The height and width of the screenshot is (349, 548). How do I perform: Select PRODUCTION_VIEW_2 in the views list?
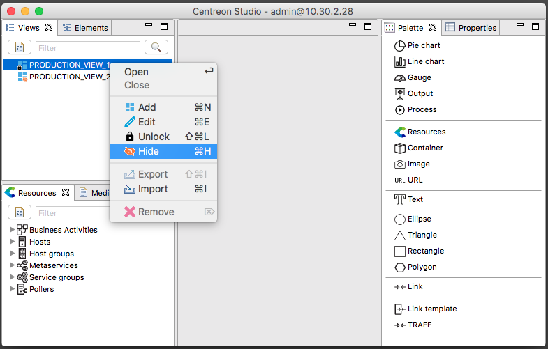[x=64, y=77]
